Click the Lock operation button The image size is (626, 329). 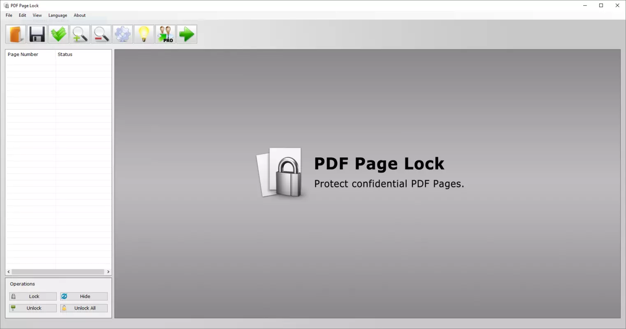pos(33,297)
